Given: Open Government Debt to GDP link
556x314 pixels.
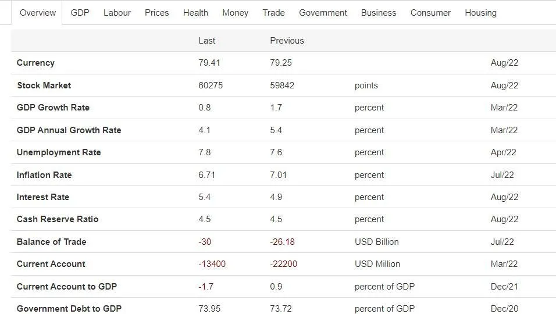Looking at the screenshot, I should [69, 309].
